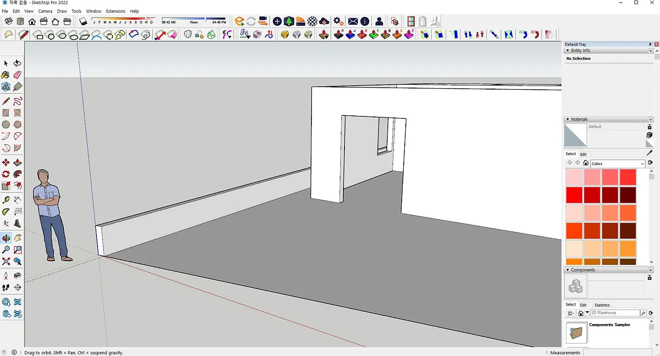The height and width of the screenshot is (356, 660).
Task: Select the Push/Pull tool
Action: coord(18,162)
